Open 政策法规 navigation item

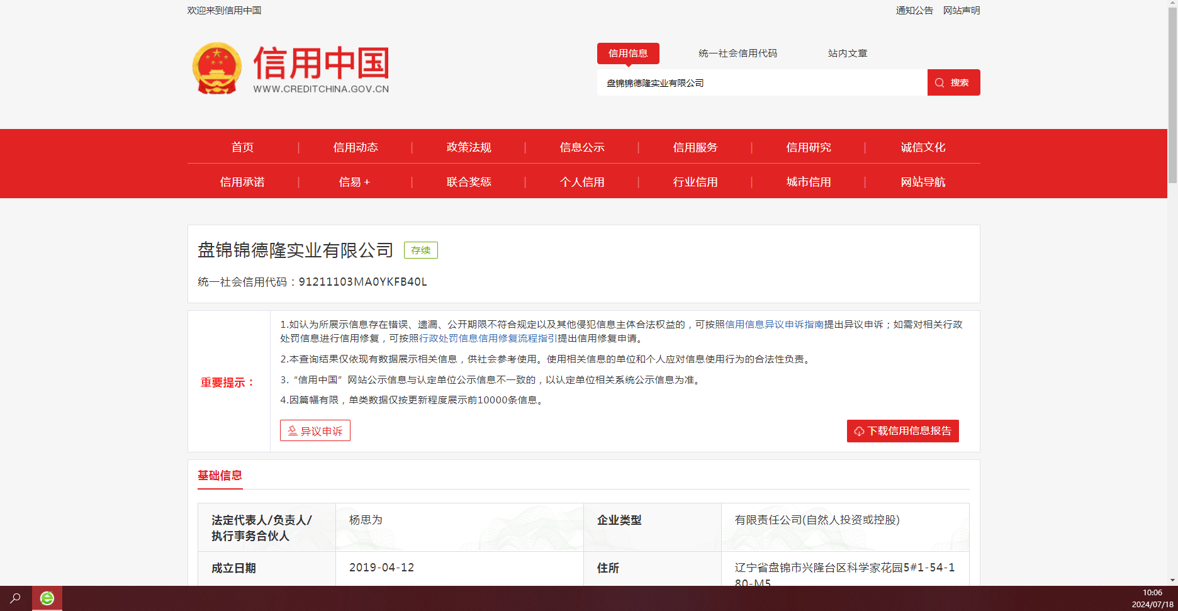click(469, 147)
